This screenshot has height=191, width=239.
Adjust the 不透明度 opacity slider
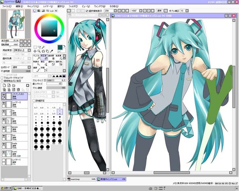[21, 71]
